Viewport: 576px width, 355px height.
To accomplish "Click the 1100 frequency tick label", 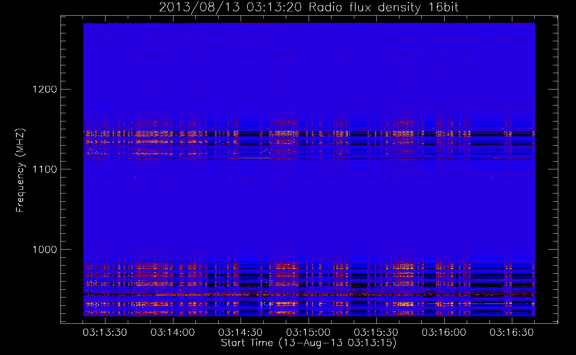I will [x=45, y=169].
